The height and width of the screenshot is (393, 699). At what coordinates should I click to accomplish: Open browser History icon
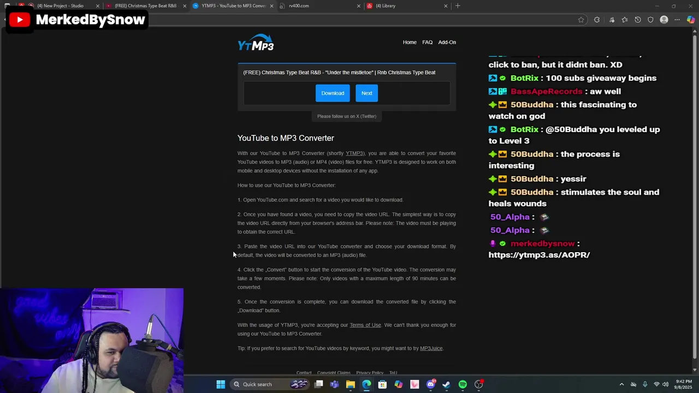pyautogui.click(x=638, y=20)
